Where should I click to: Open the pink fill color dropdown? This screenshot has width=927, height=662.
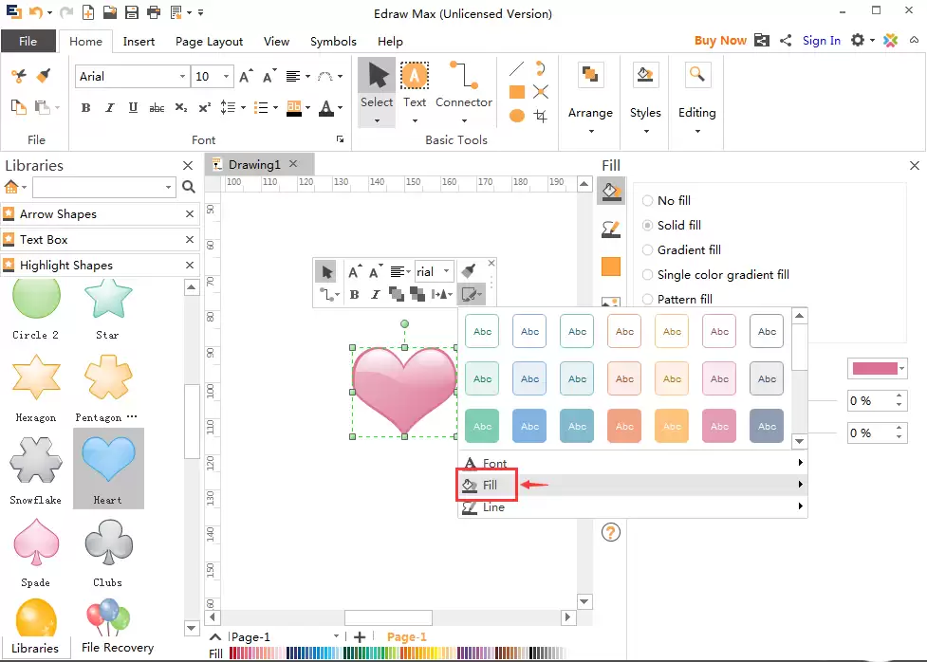pos(878,368)
